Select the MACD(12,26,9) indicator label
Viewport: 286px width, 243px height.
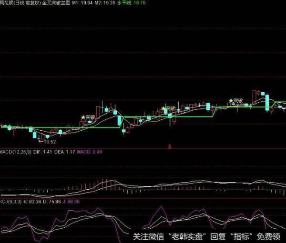tap(15, 152)
